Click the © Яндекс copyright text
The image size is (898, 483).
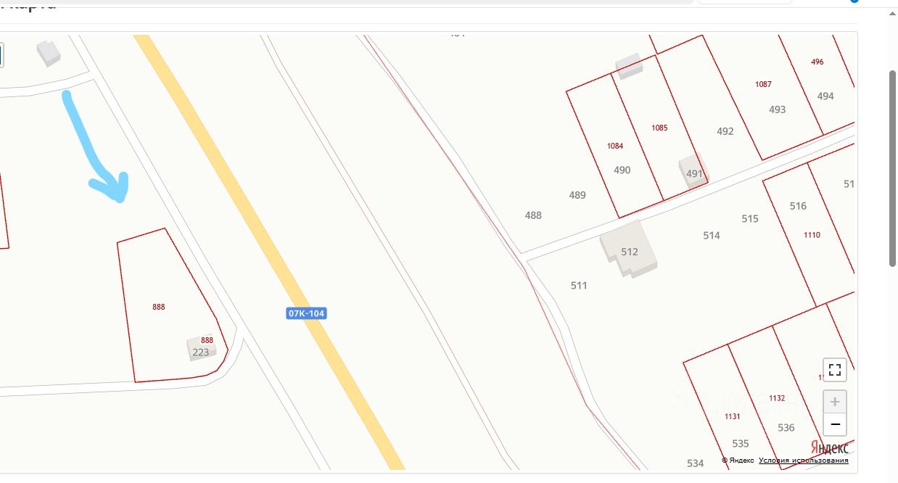click(738, 461)
